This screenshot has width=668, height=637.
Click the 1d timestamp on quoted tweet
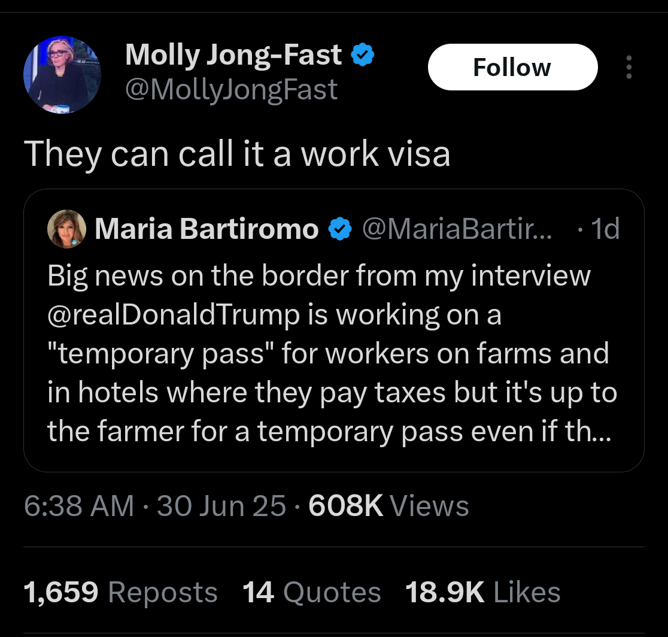click(x=605, y=229)
